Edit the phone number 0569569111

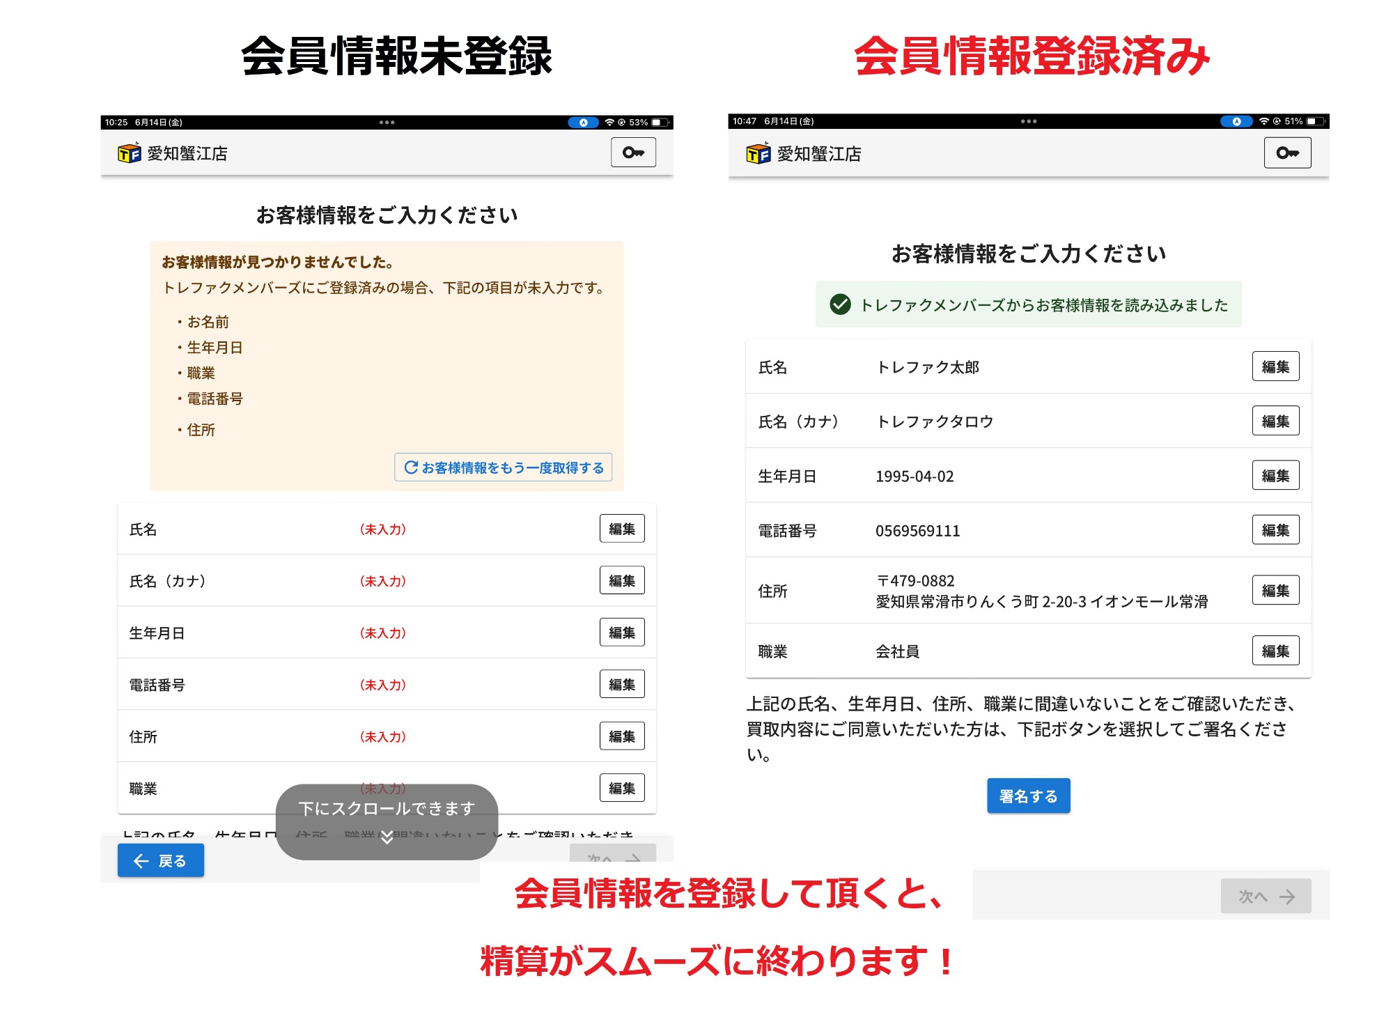click(1275, 530)
